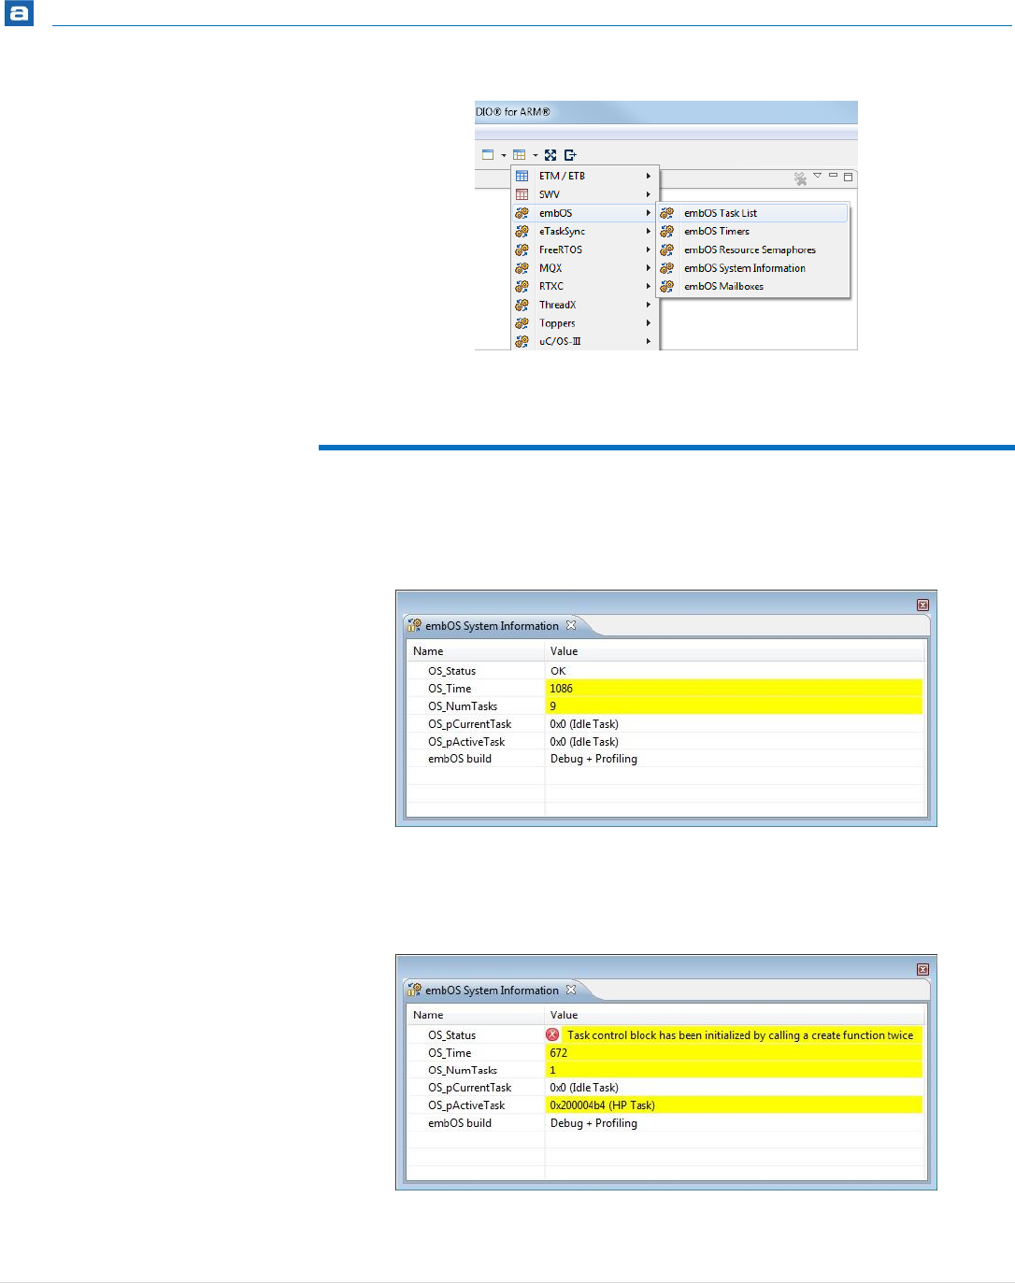Select embOS System Information tab with OS_Time 672

click(492, 991)
